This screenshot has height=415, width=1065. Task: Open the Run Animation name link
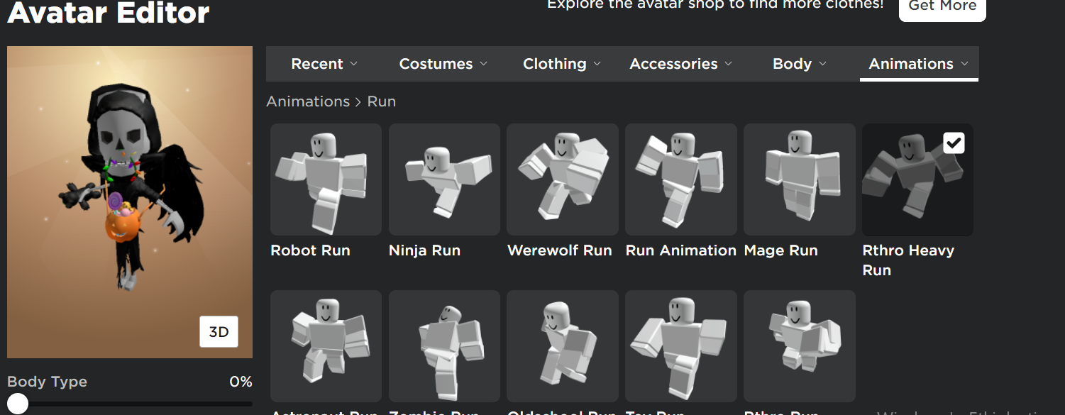click(681, 250)
